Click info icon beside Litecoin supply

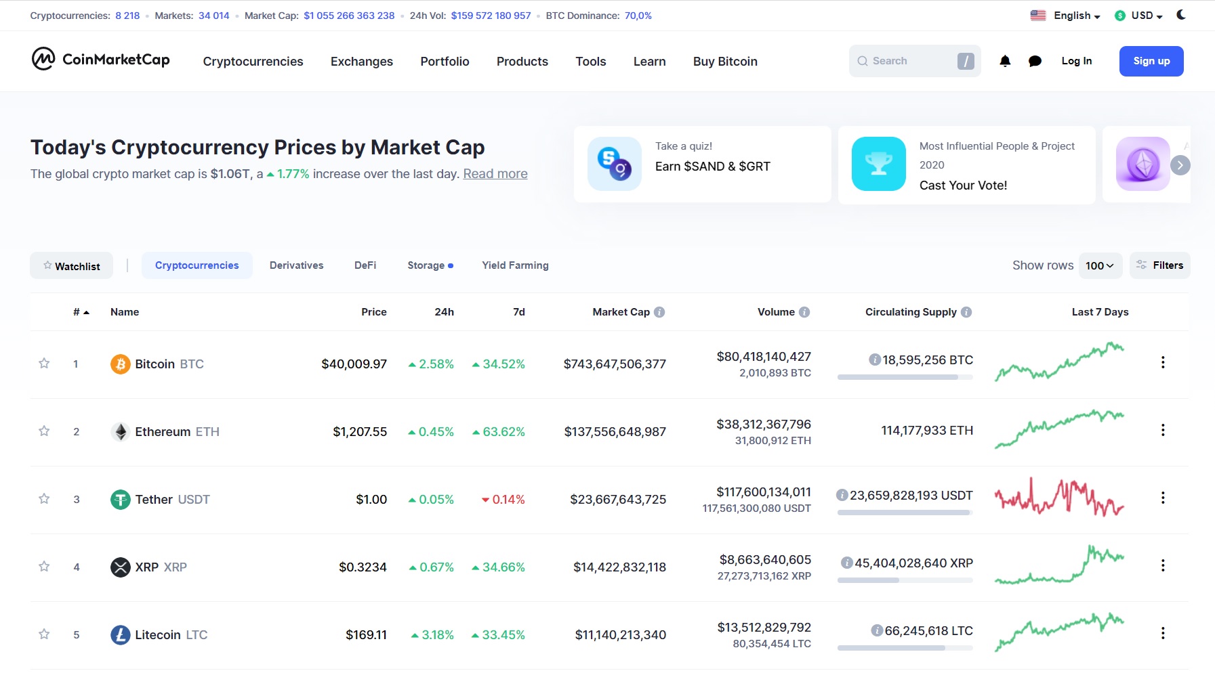pos(877,630)
